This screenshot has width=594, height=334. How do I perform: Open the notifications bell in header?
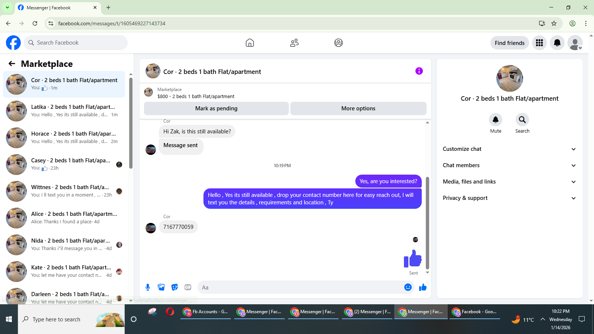click(x=557, y=43)
